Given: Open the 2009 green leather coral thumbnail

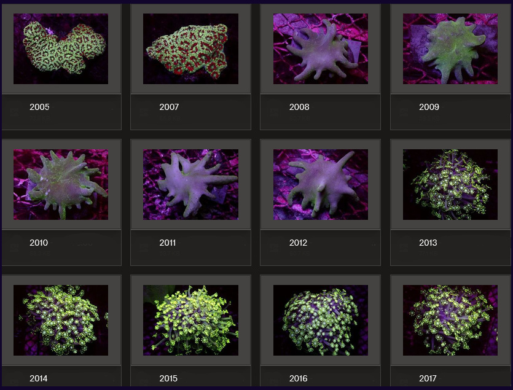Looking at the screenshot, I should 450,49.
